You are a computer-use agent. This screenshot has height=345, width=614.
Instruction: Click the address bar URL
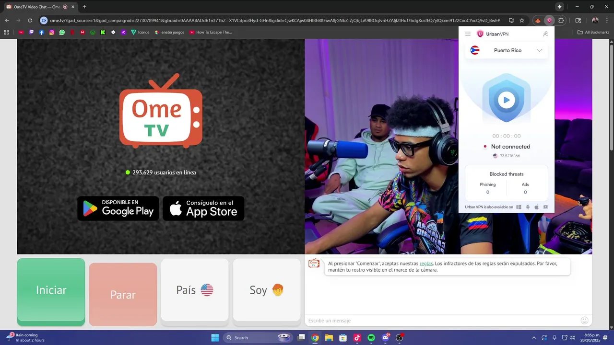pyautogui.click(x=275, y=21)
